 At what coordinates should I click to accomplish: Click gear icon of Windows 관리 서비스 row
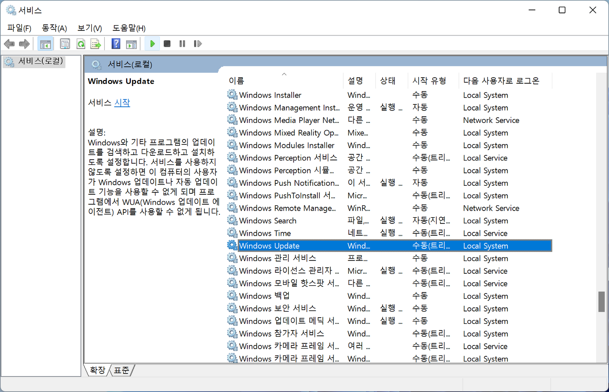[232, 258]
